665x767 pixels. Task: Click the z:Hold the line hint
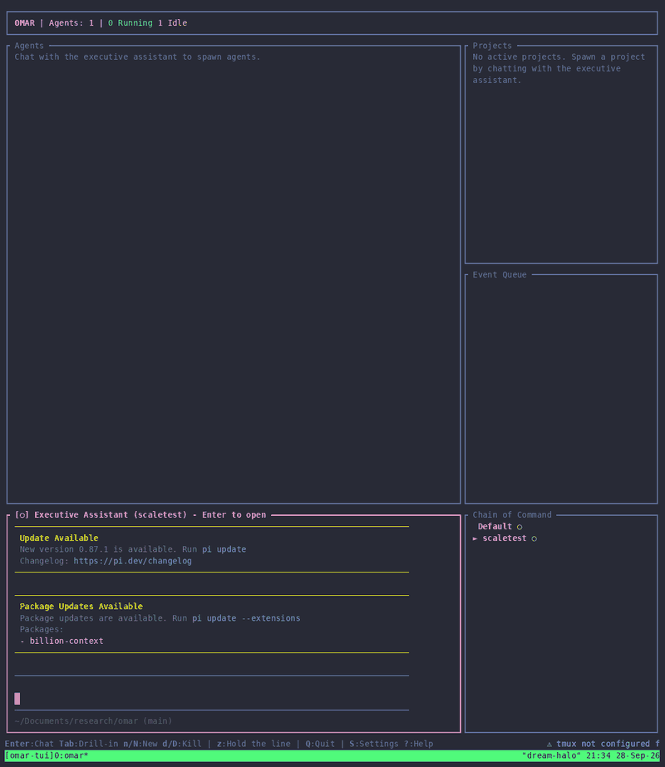click(x=254, y=744)
